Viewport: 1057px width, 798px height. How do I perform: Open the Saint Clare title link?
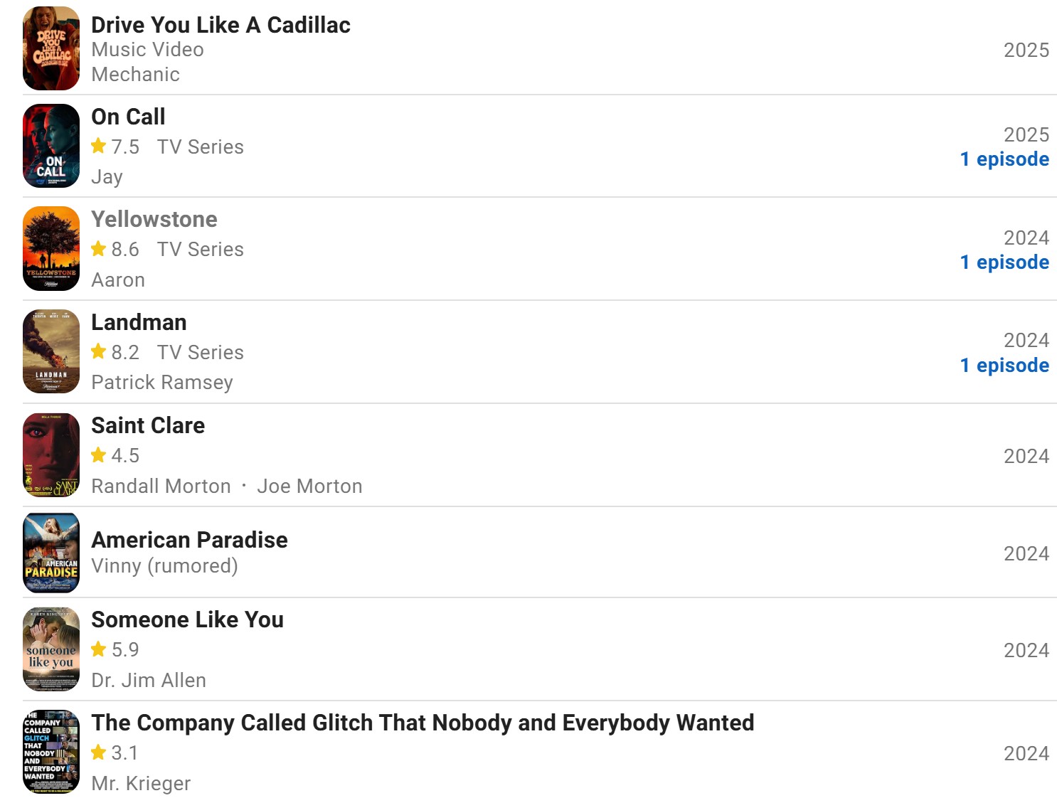(148, 425)
